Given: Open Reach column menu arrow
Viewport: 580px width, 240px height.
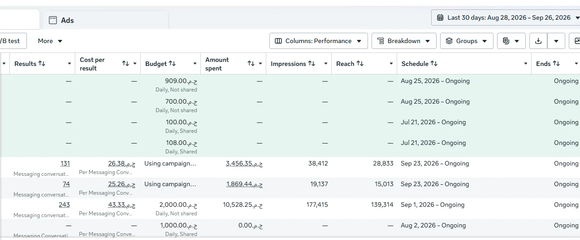Looking at the screenshot, I should point(391,64).
